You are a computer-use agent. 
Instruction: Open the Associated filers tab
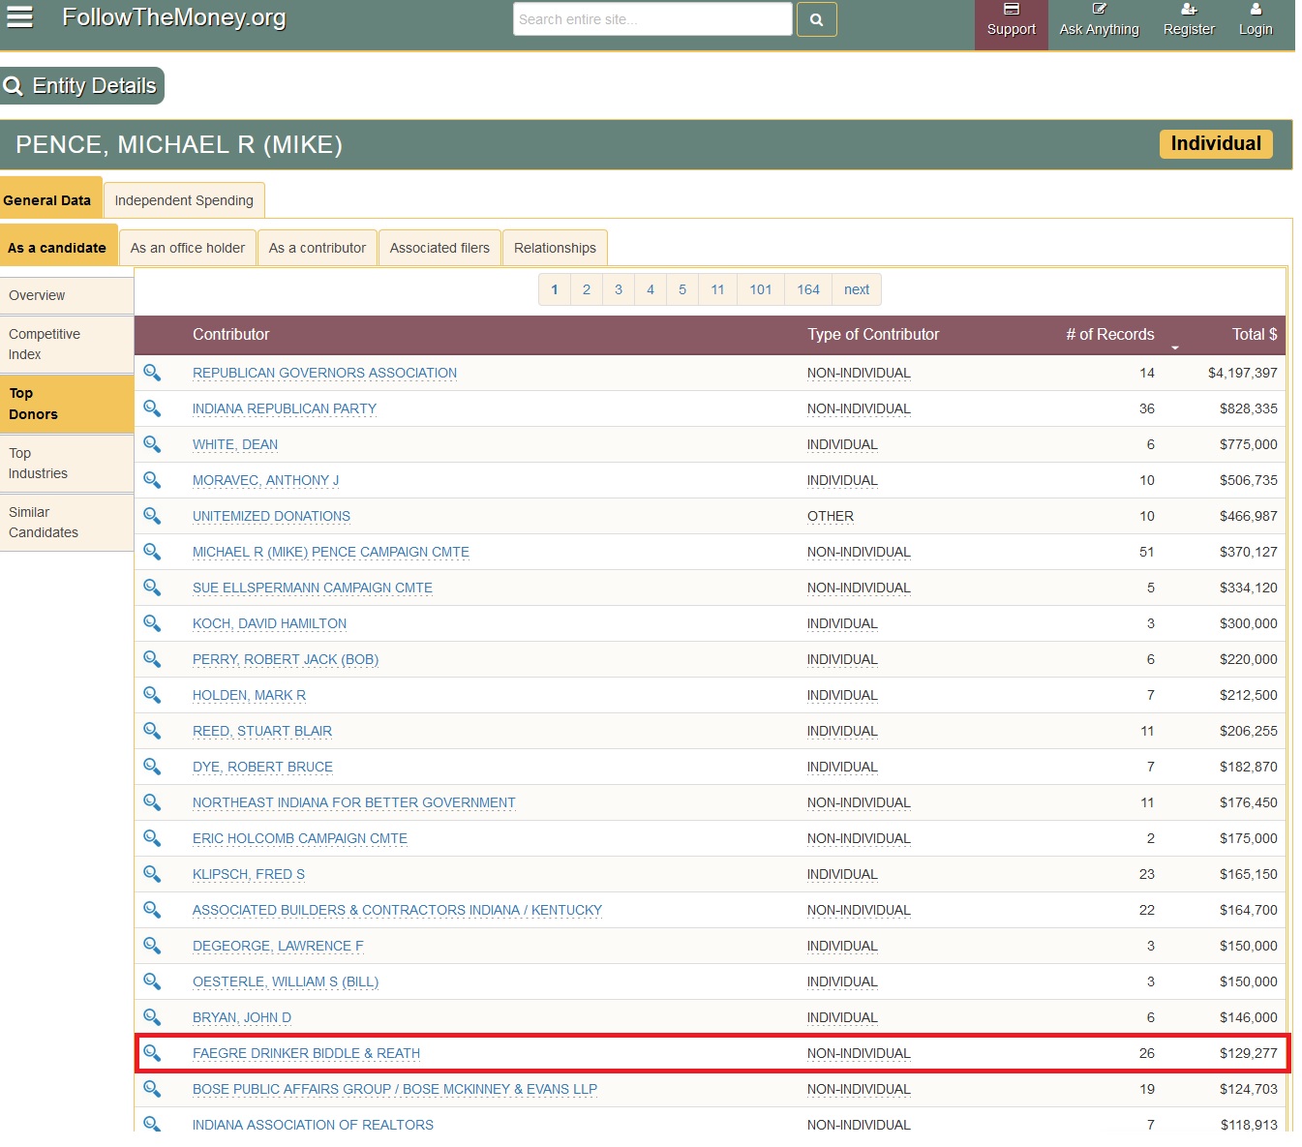tap(439, 248)
